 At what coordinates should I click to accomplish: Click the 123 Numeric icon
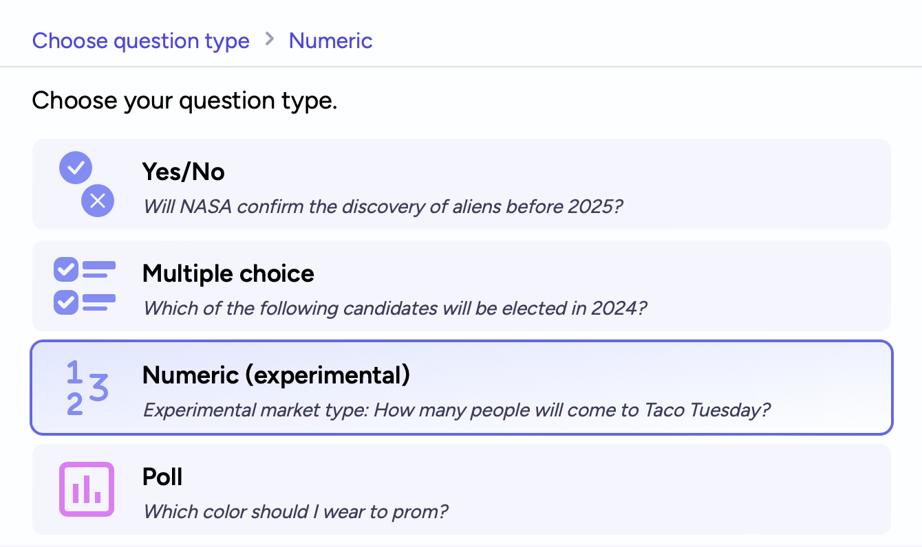click(87, 388)
